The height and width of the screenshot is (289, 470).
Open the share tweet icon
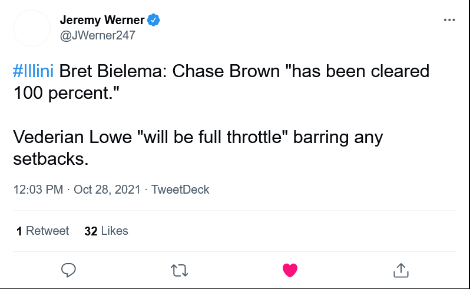[401, 270]
